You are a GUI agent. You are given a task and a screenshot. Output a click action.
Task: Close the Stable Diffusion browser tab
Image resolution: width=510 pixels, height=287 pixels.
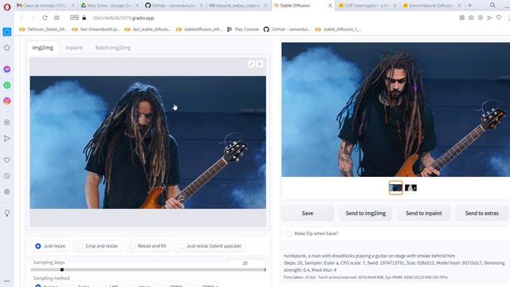(x=330, y=6)
